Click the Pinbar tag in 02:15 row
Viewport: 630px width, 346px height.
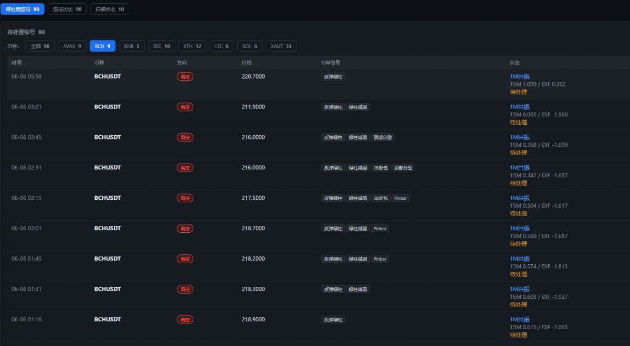401,198
